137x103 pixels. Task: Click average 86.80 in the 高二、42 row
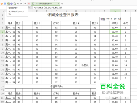115,102
